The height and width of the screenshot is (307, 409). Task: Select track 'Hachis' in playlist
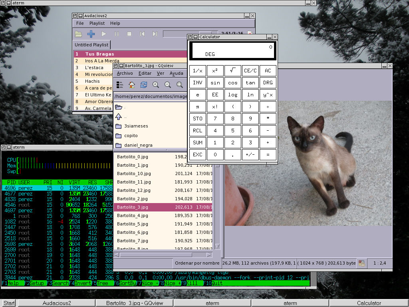click(x=93, y=81)
